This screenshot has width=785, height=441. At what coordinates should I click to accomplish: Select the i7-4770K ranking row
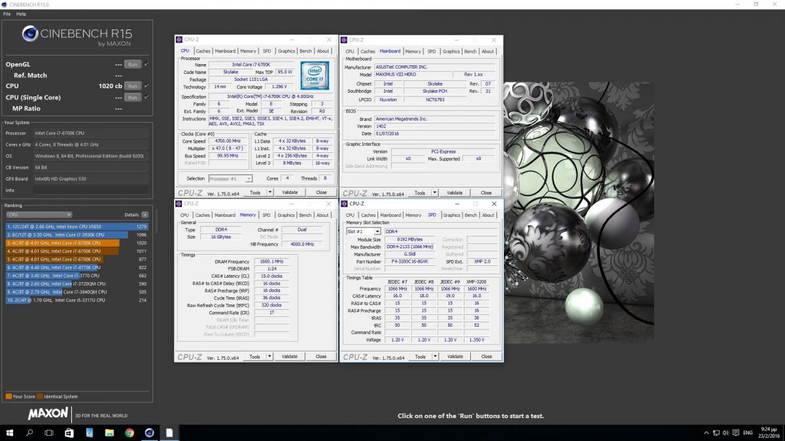pos(77,267)
